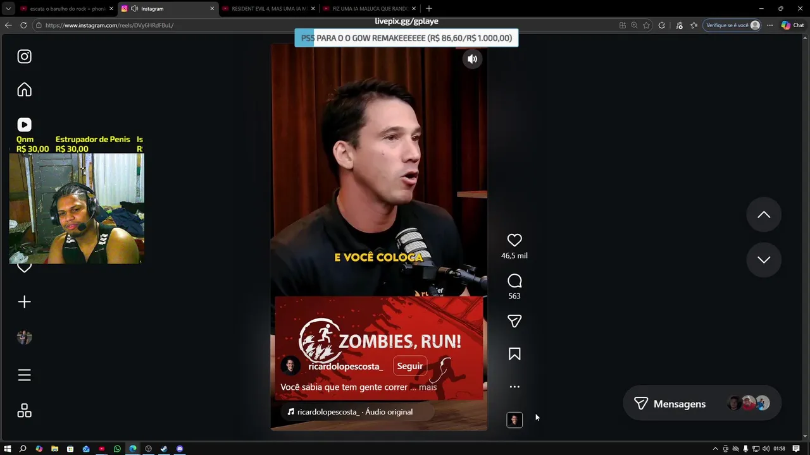This screenshot has width=810, height=455.
Task: Save the reel with bookmark icon
Action: point(514,354)
